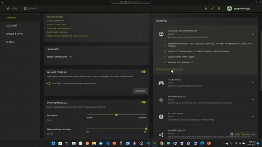
Task: Click the Fan volume slider handle
Action: pyautogui.click(x=116, y=115)
